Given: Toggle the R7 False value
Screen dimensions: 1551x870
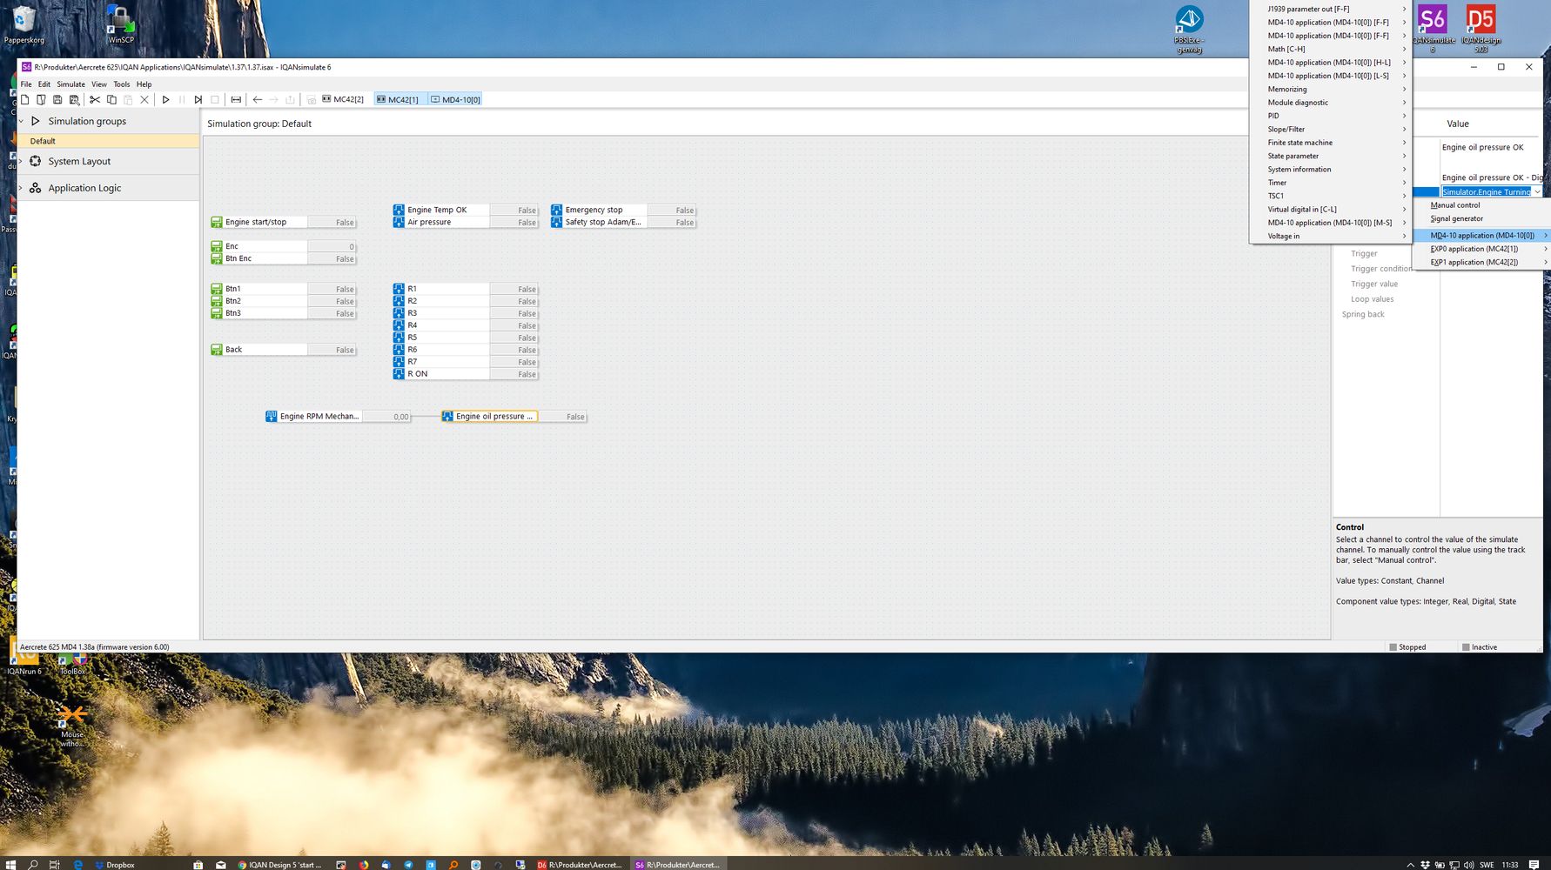Looking at the screenshot, I should [x=514, y=362].
